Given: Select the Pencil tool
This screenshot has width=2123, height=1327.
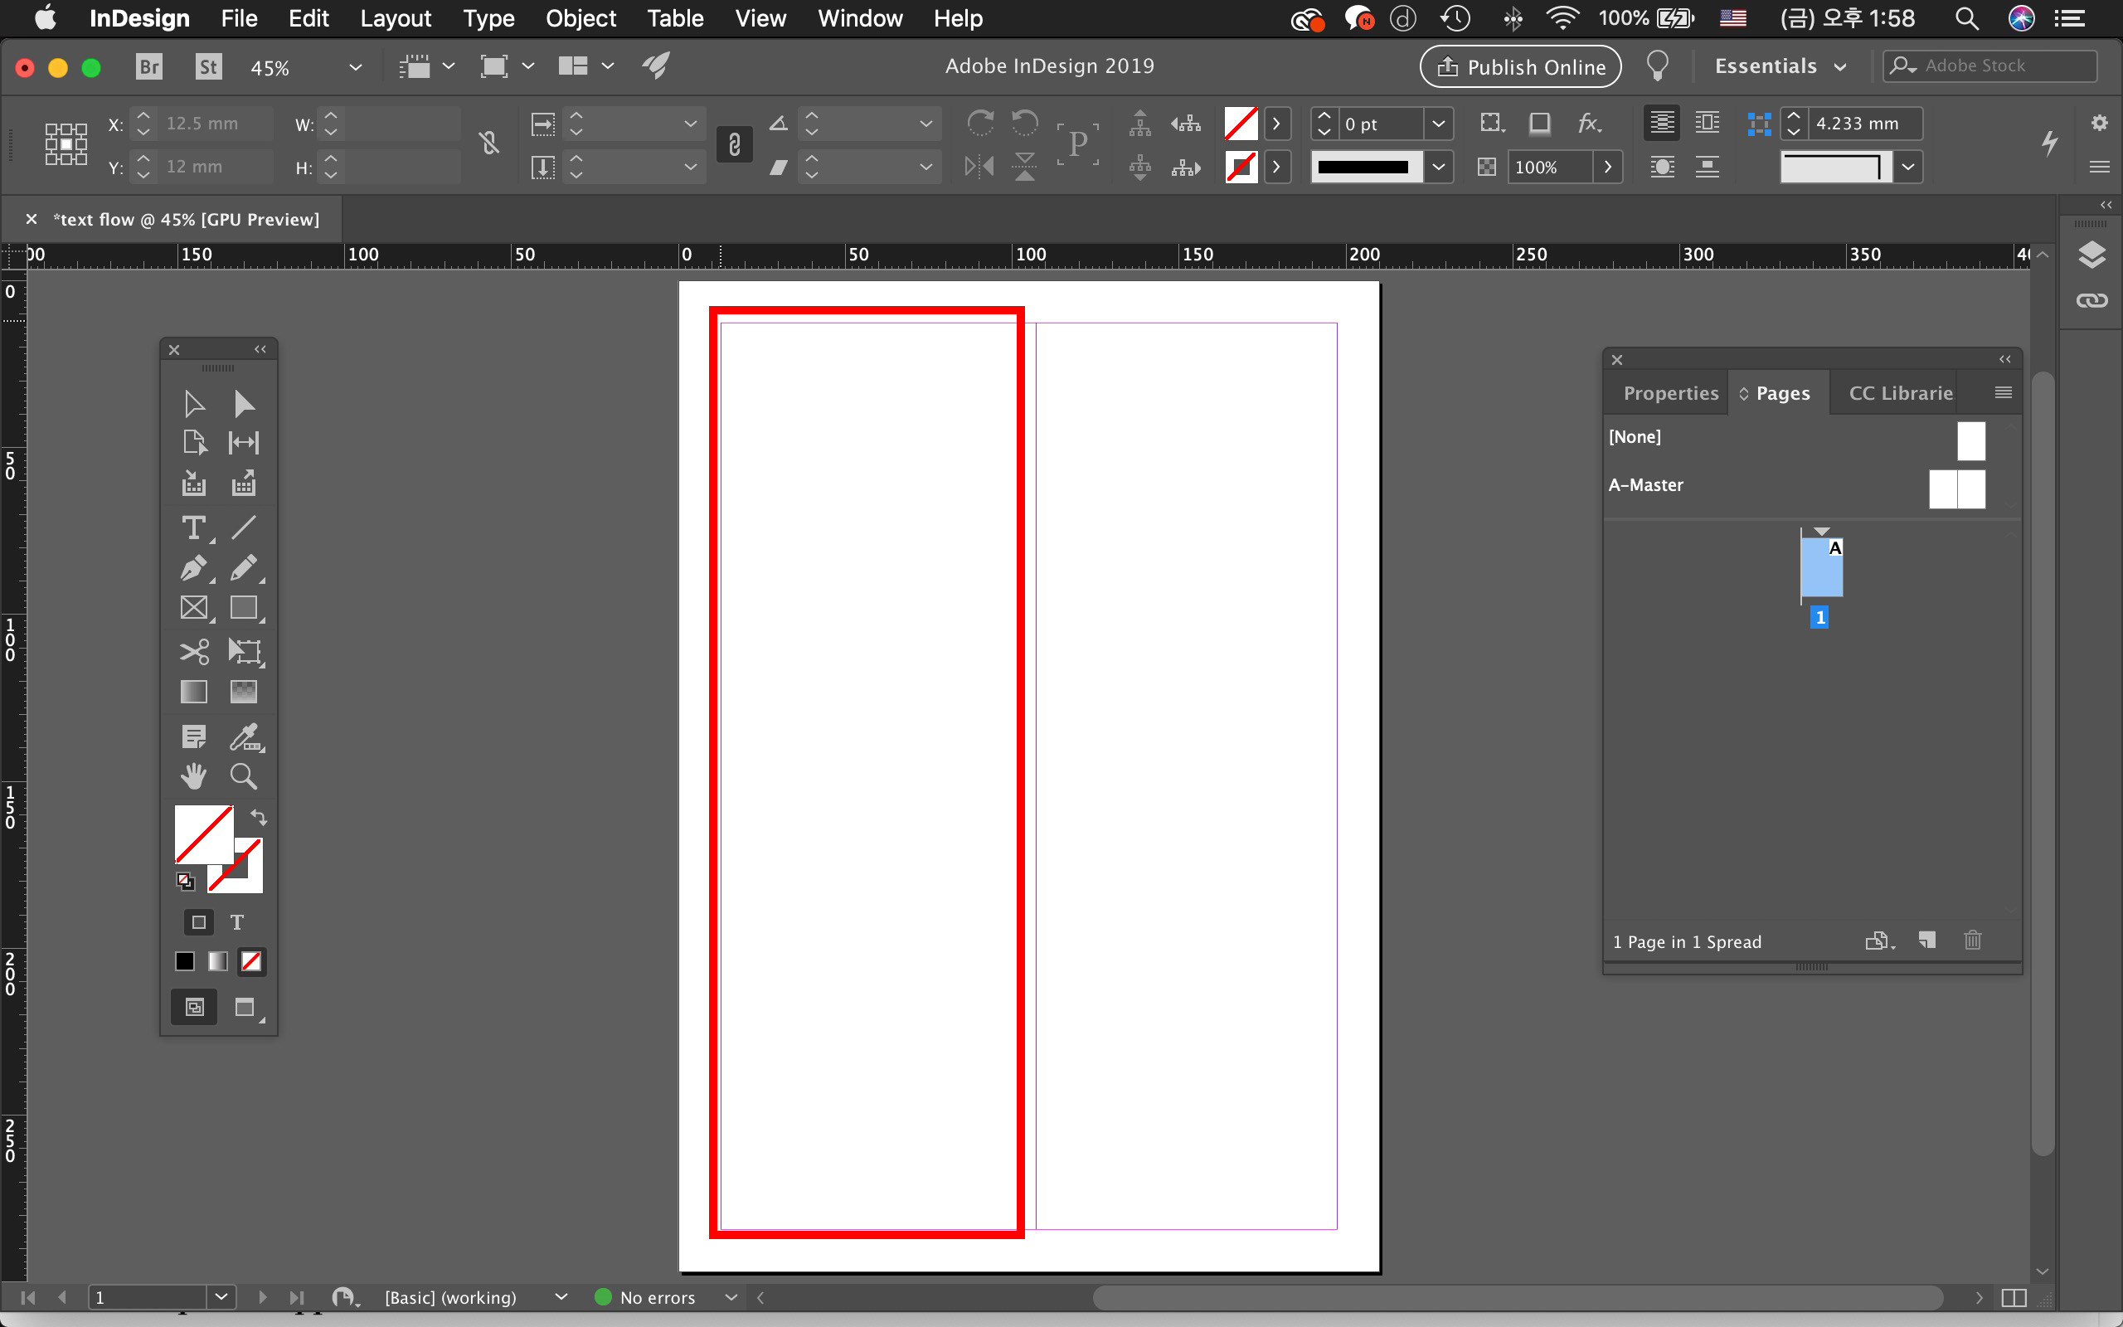Looking at the screenshot, I should [x=244, y=568].
